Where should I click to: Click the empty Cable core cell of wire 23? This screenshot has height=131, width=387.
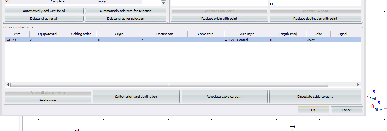(x=206, y=40)
